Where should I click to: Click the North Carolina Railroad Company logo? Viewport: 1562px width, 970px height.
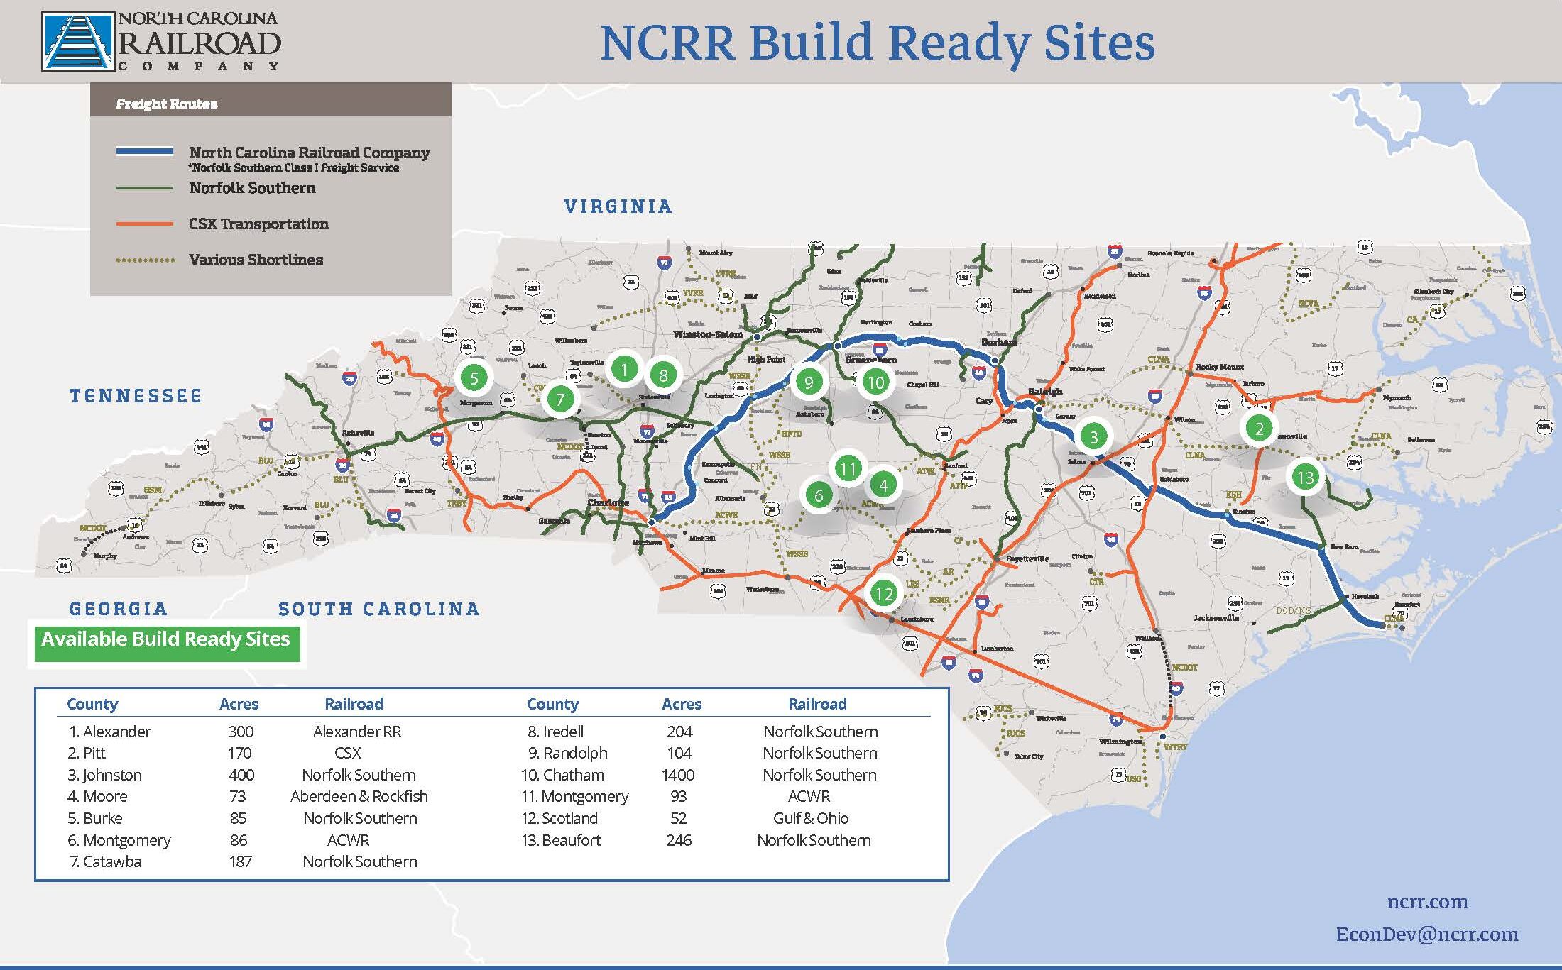tap(161, 41)
